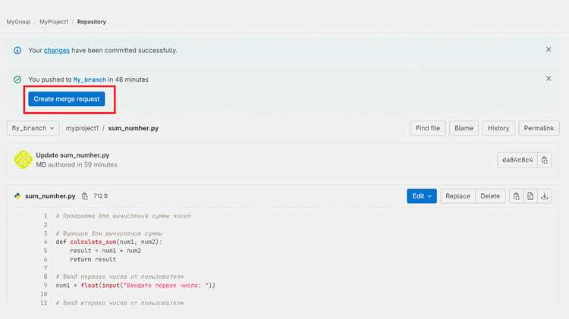The height and width of the screenshot is (319, 569).
Task: Click 'calculate_sum' function name in code
Action: (93, 242)
